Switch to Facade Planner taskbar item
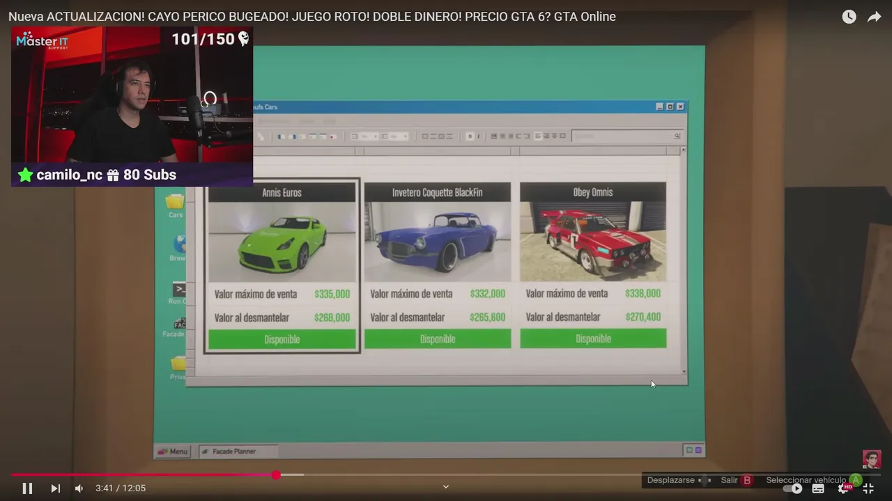892x501 pixels. pos(238,452)
